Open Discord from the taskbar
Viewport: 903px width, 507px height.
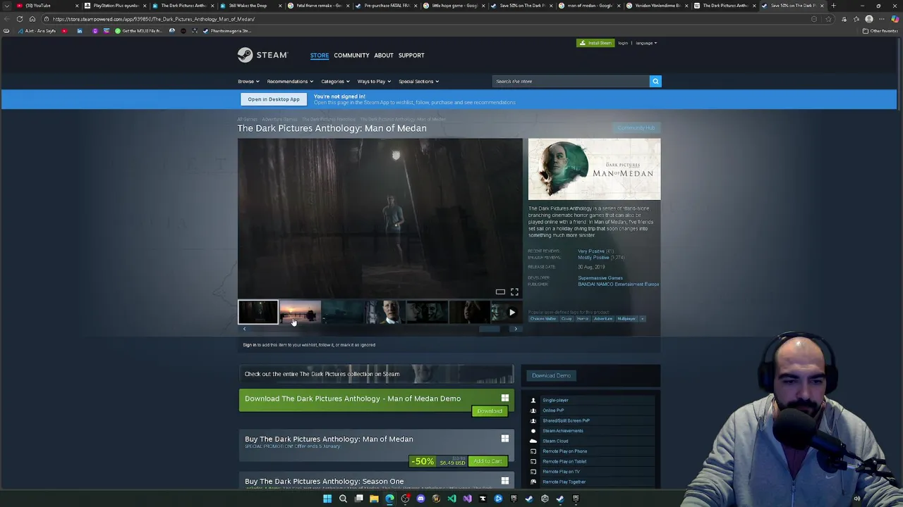(420, 499)
